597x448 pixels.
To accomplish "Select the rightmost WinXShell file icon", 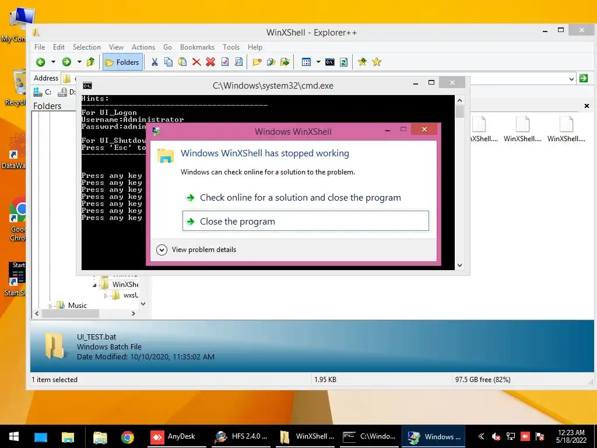I will click(566, 129).
